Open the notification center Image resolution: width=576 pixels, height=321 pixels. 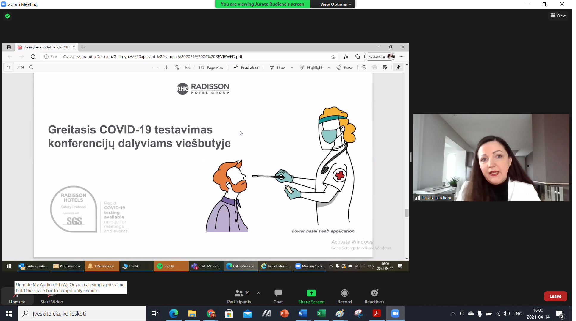pyautogui.click(x=560, y=314)
